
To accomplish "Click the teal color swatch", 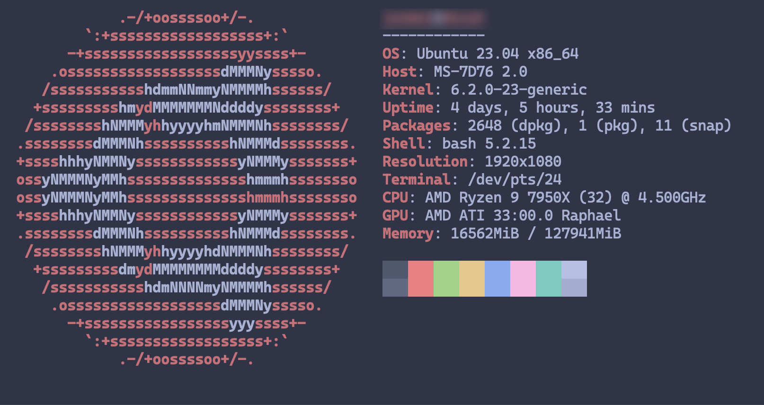I will tap(548, 279).
